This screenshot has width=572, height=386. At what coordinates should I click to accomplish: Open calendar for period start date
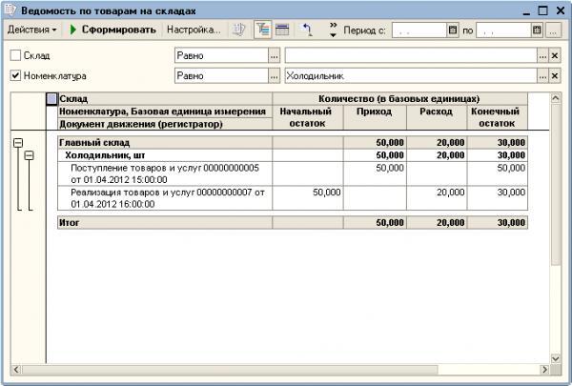453,30
